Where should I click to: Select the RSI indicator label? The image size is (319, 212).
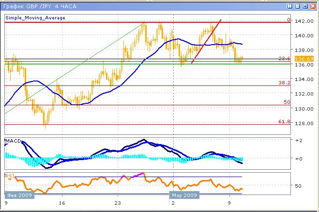(10, 175)
